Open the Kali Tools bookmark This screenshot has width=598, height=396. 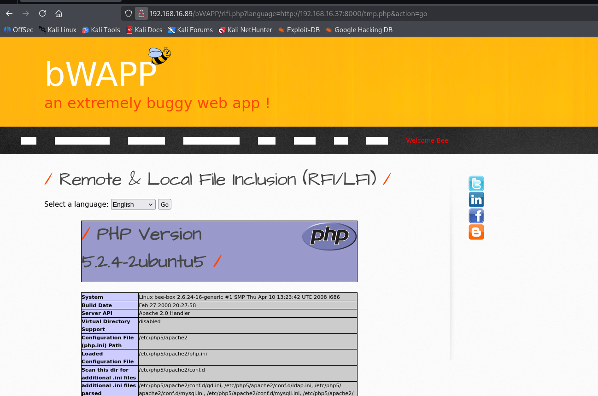tap(101, 30)
